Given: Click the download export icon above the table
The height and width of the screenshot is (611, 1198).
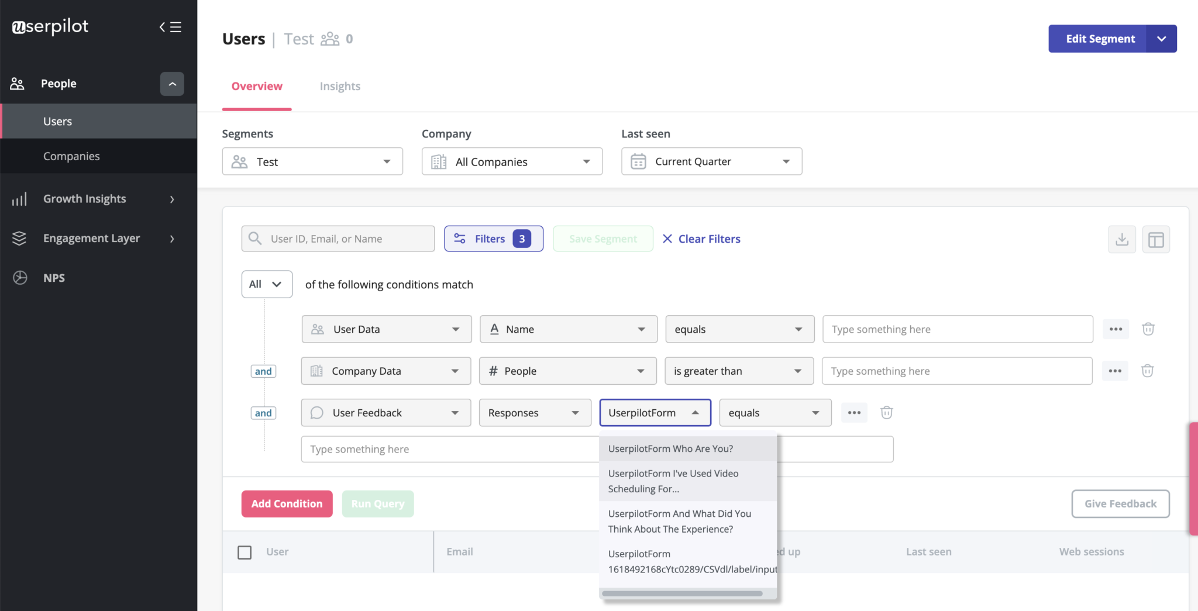Looking at the screenshot, I should point(1121,239).
